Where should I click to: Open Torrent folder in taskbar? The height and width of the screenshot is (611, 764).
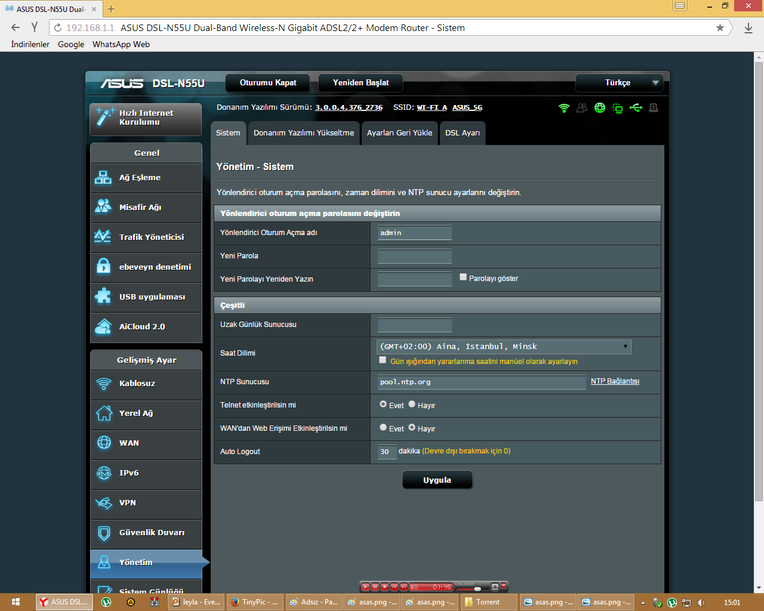488,602
